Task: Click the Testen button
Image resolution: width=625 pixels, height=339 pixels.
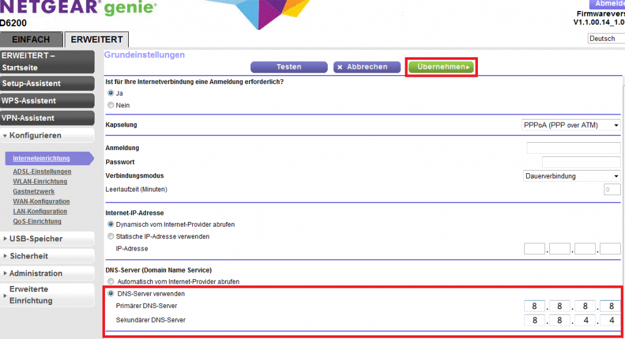Action: [x=289, y=67]
